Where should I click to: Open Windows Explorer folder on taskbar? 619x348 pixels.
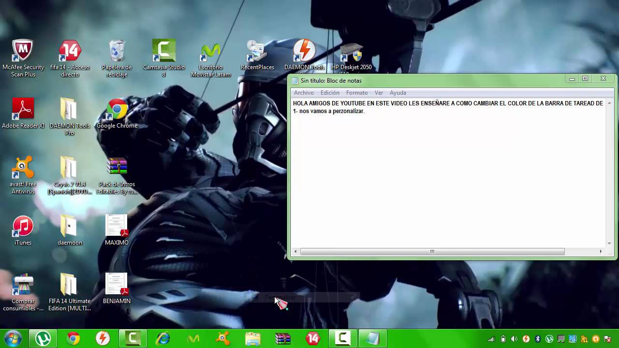[x=253, y=338]
